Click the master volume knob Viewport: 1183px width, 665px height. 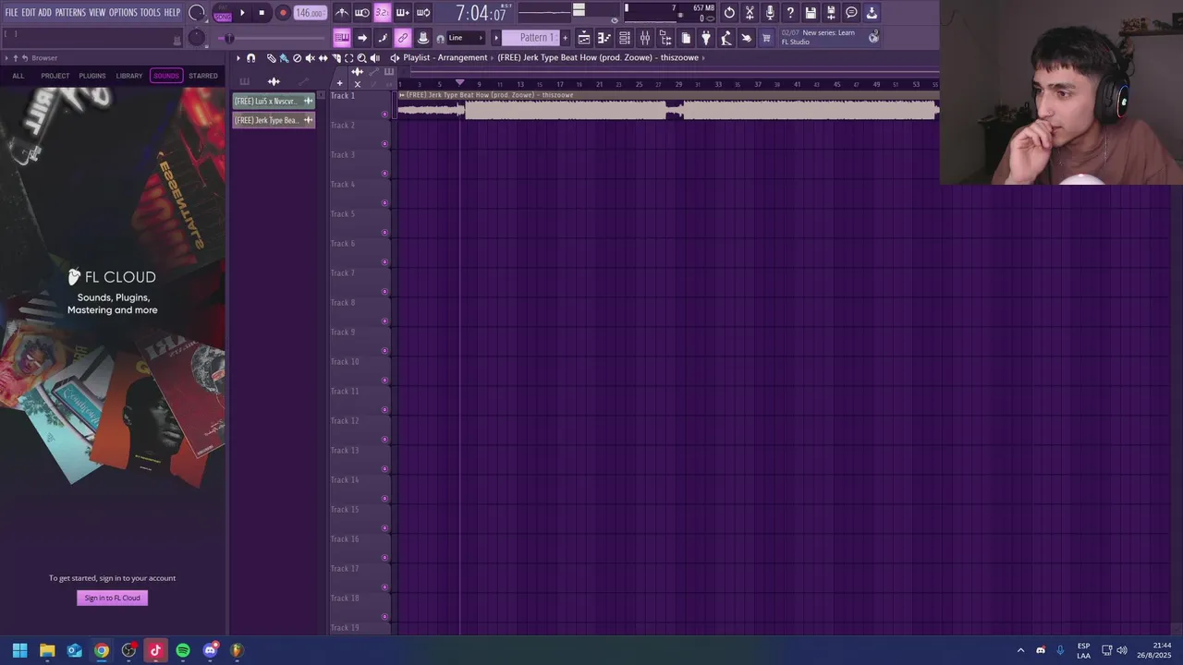click(x=197, y=13)
